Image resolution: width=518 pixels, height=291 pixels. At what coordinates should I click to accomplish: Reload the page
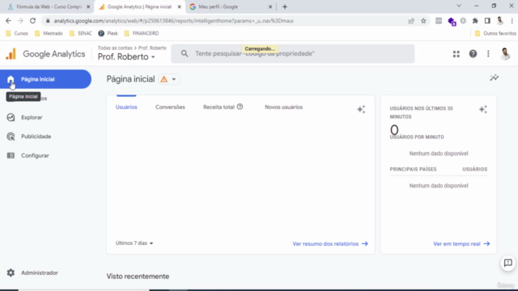pos(32,21)
